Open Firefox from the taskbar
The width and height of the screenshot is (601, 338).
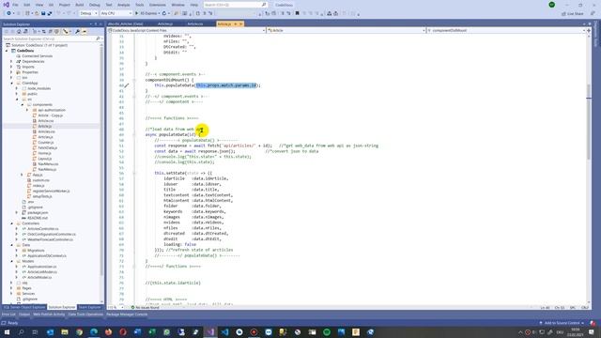[109, 331]
